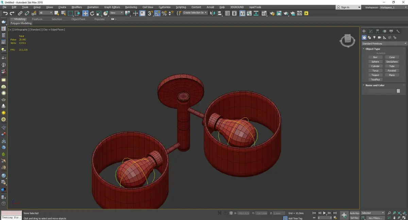Select the Select and Link tool
The height and width of the screenshot is (220, 408).
[x=20, y=13]
